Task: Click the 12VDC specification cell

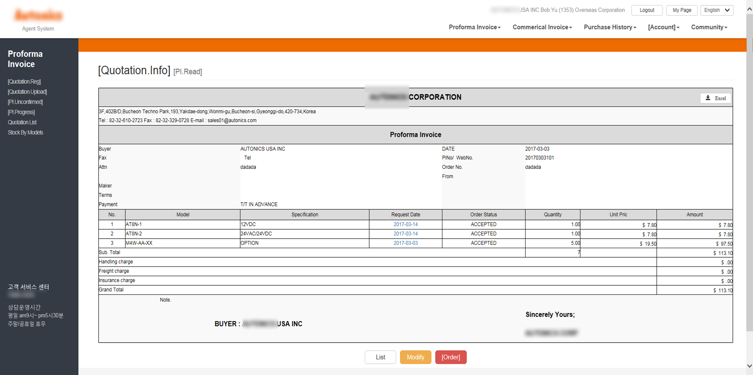Action: click(305, 225)
